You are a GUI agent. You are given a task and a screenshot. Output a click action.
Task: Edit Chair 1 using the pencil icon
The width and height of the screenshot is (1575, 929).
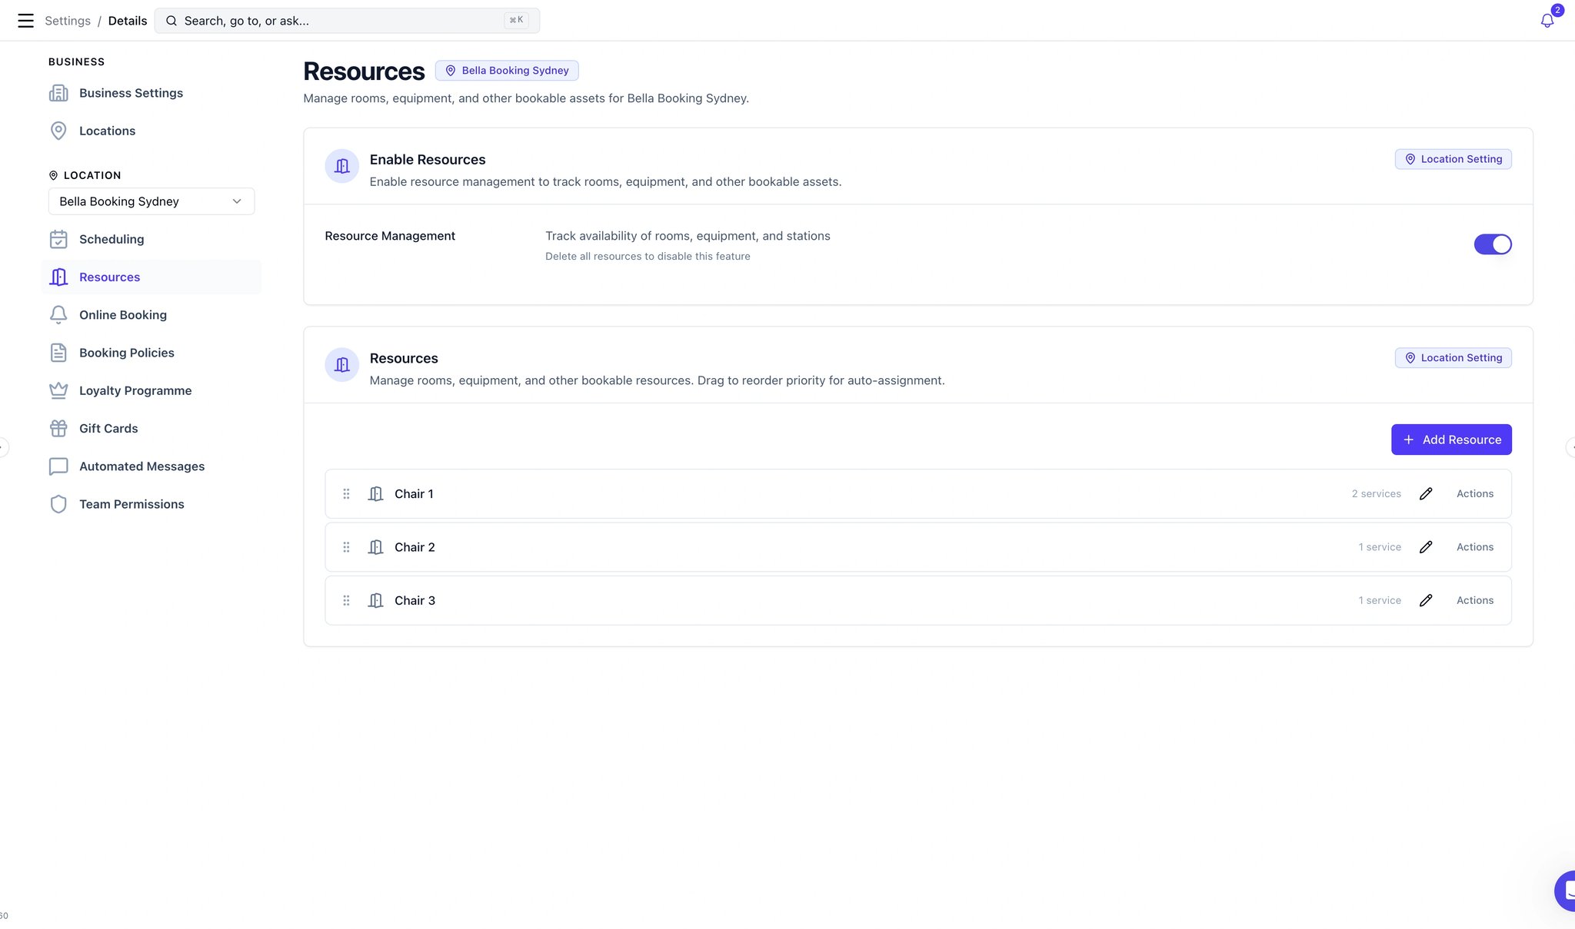point(1426,493)
